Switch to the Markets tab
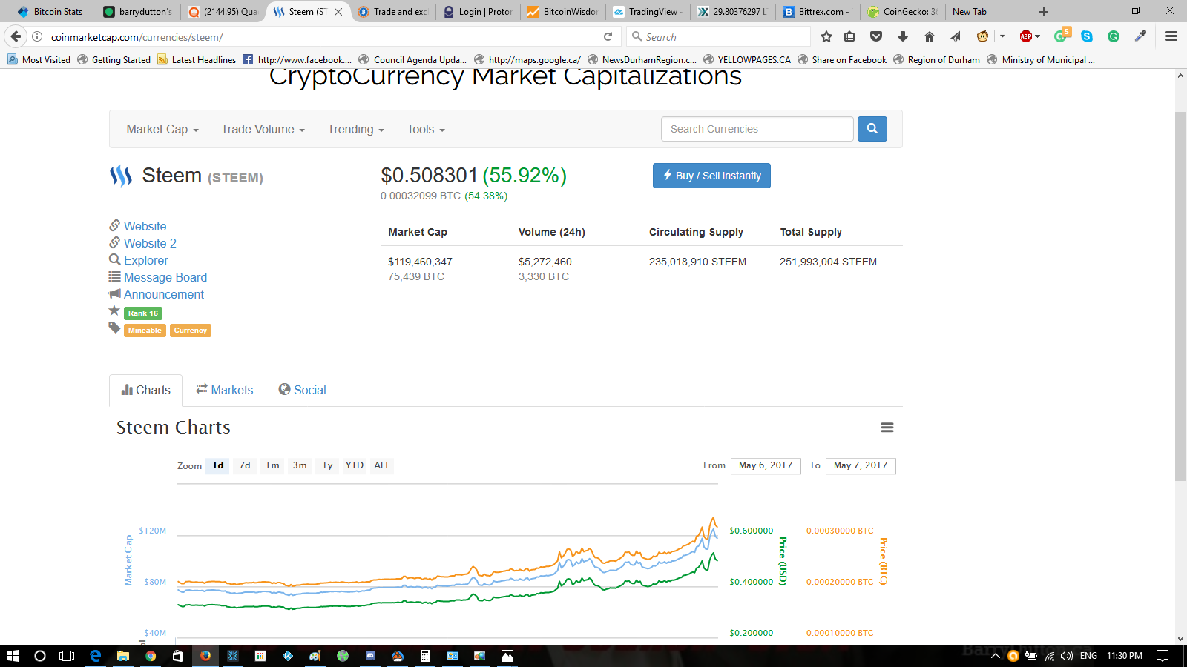The height and width of the screenshot is (667, 1187). 224,390
